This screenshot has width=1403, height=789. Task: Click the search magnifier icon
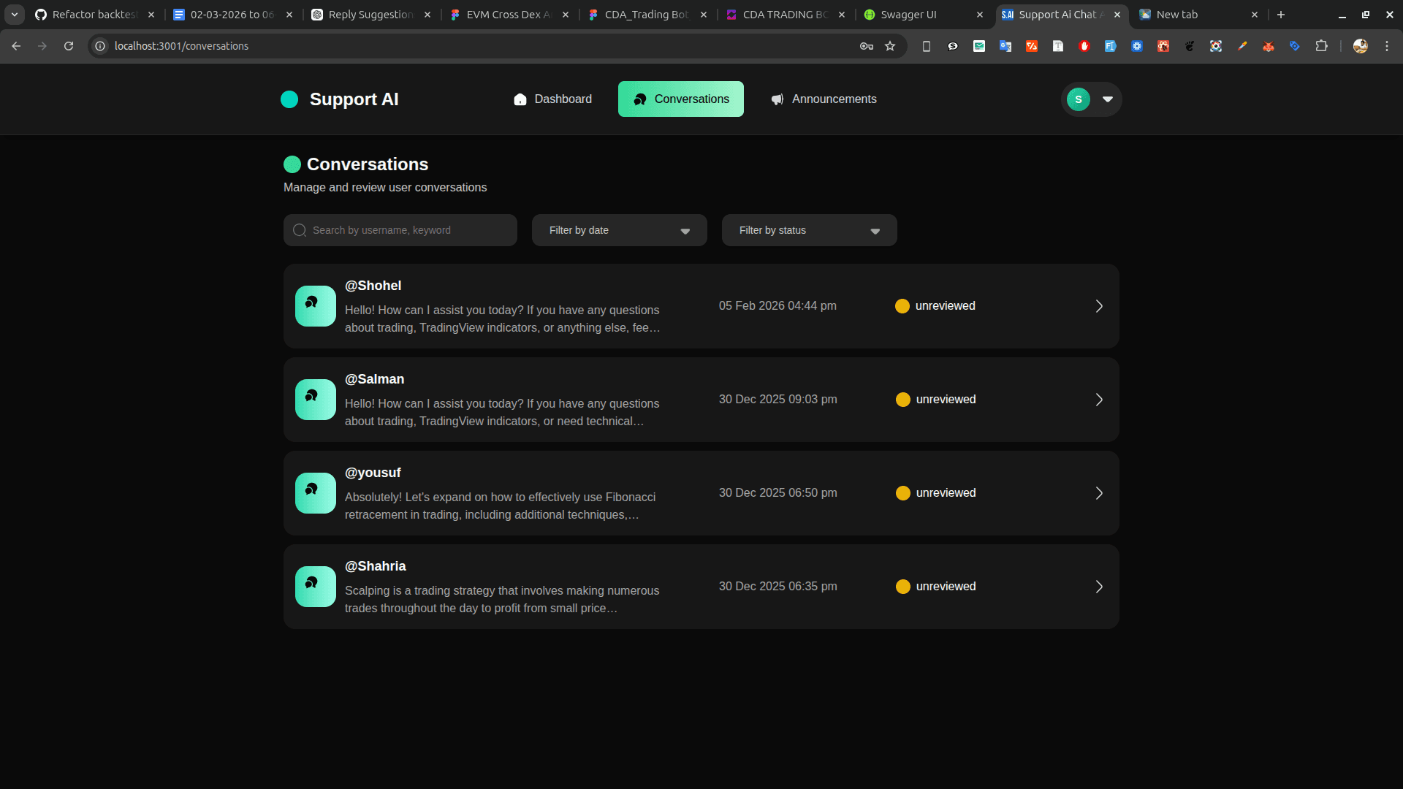click(300, 230)
